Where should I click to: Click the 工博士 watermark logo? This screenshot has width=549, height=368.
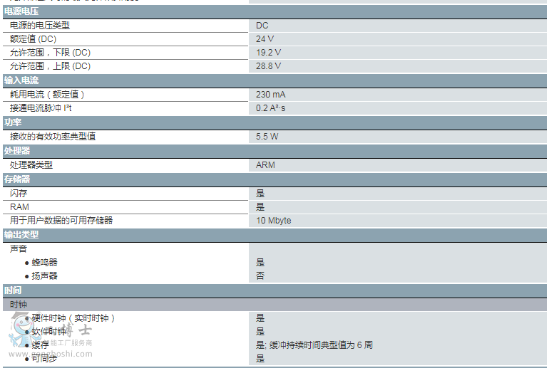pyautogui.click(x=50, y=336)
